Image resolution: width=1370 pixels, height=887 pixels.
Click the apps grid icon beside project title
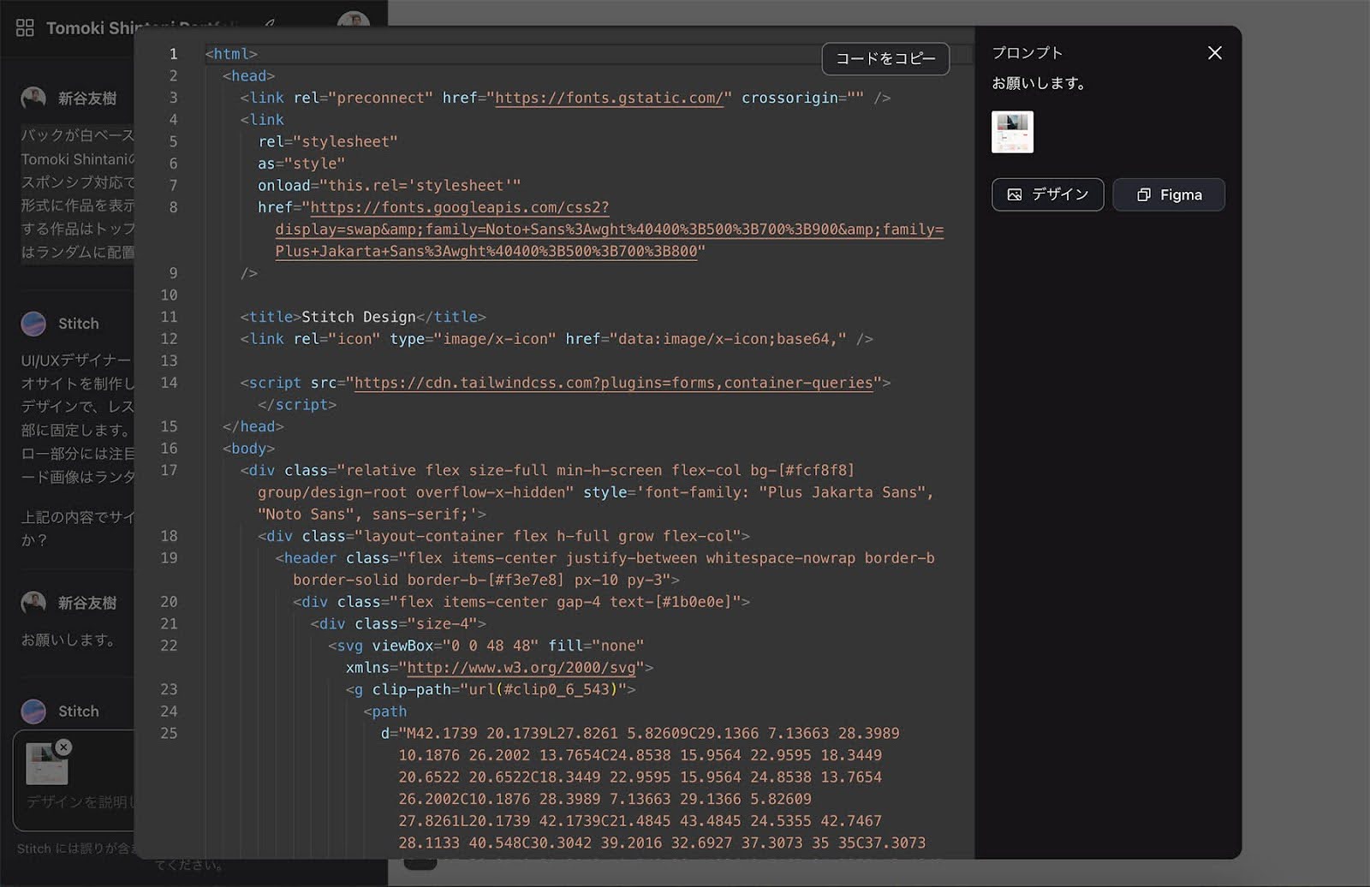(x=25, y=28)
